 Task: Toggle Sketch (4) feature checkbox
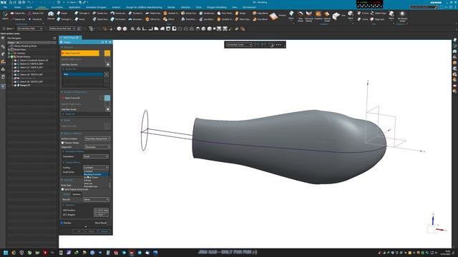(15, 74)
